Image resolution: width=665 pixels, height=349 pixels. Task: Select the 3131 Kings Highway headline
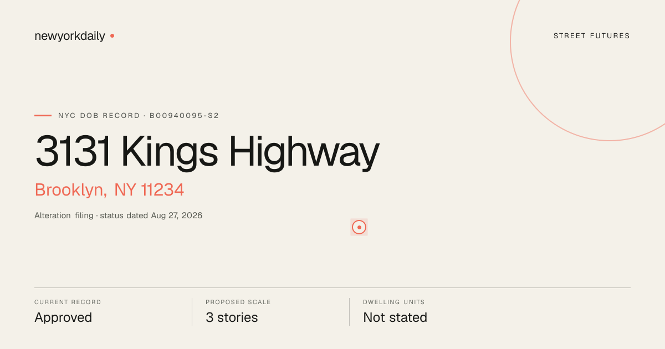tap(207, 151)
